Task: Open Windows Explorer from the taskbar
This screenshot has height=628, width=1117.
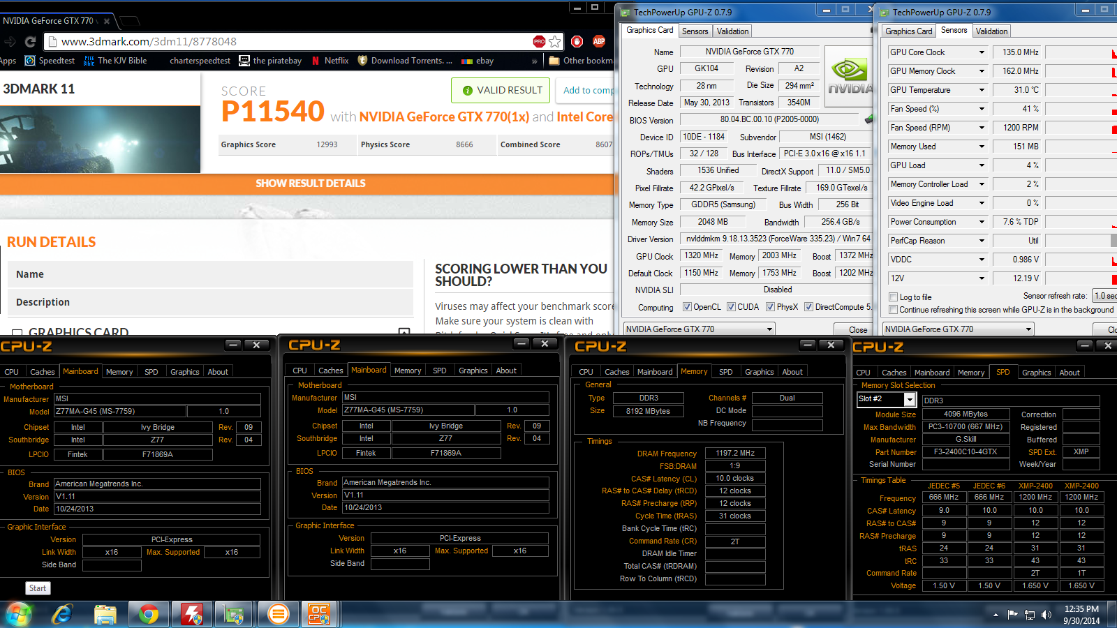Action: 105,615
